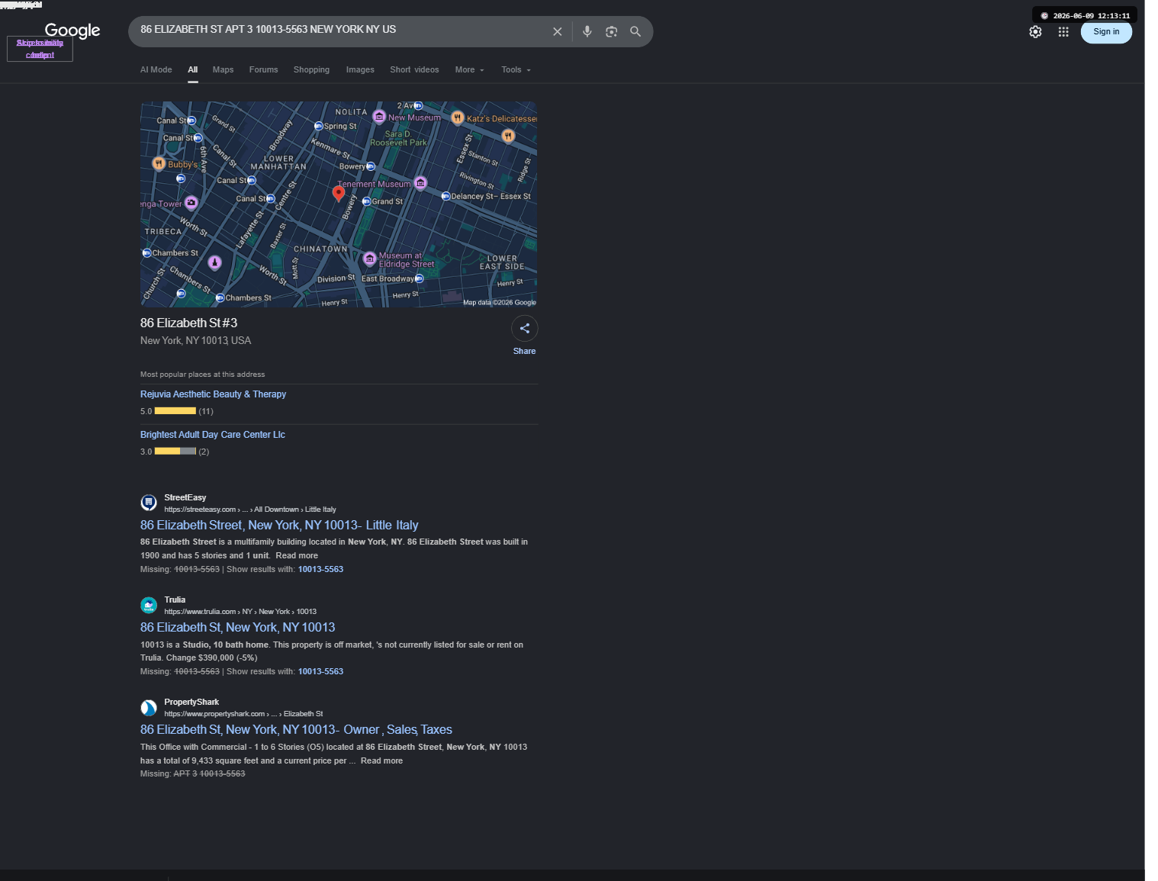Open PropertyShark site favicon
1158x881 pixels.
click(149, 707)
